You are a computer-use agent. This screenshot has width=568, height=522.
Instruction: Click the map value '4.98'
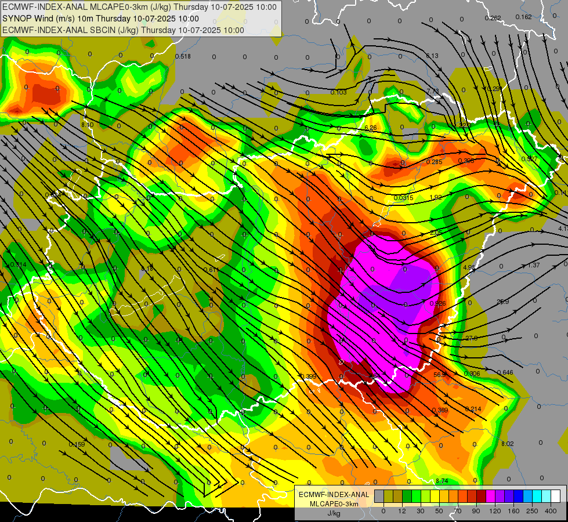coord(469,267)
